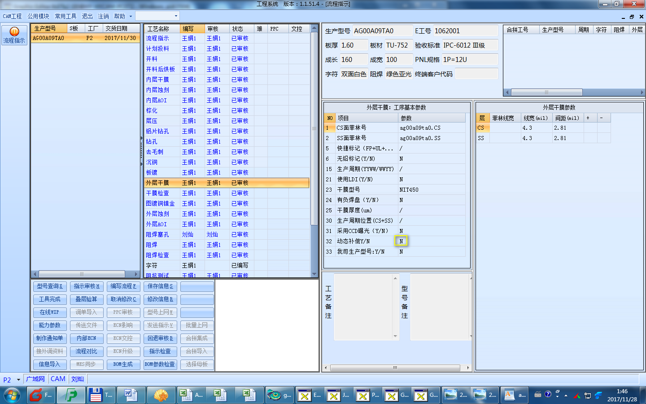Click the 能力参数 button

click(50, 325)
